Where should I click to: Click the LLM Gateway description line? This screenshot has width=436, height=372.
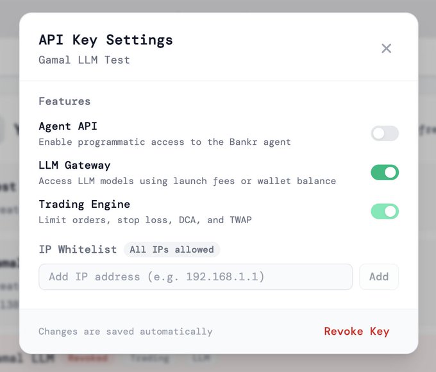[187, 181]
